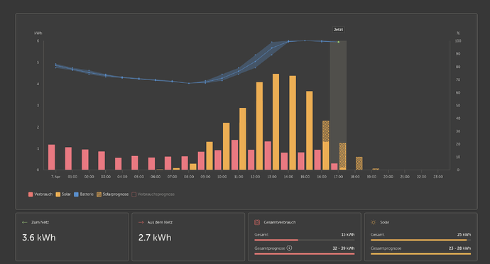Select the 16:00 hatched solar forecast segment

pos(326,131)
